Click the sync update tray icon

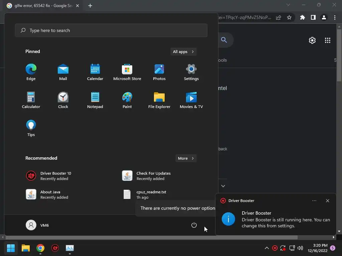click(283, 248)
